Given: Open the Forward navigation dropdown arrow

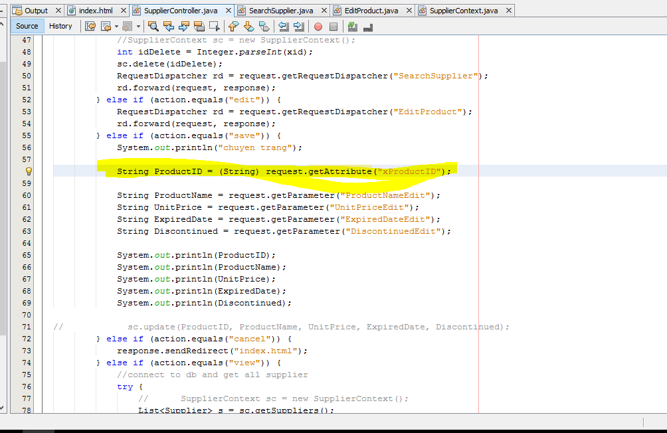Looking at the screenshot, I should 138,27.
